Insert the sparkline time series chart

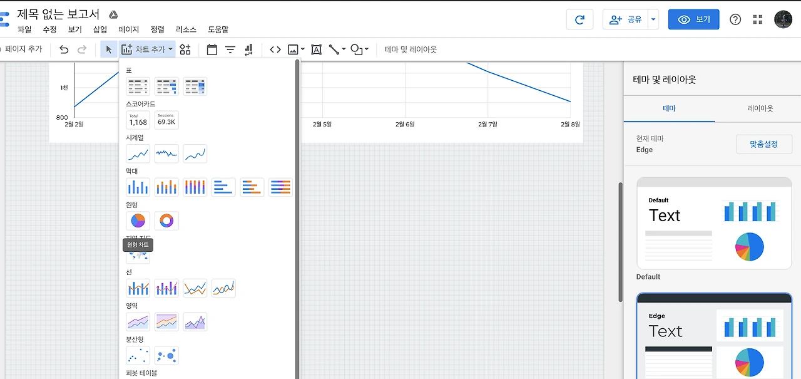pyautogui.click(x=166, y=153)
